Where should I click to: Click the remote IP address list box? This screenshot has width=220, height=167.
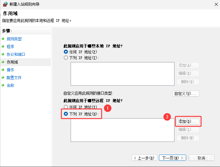tap(122, 130)
